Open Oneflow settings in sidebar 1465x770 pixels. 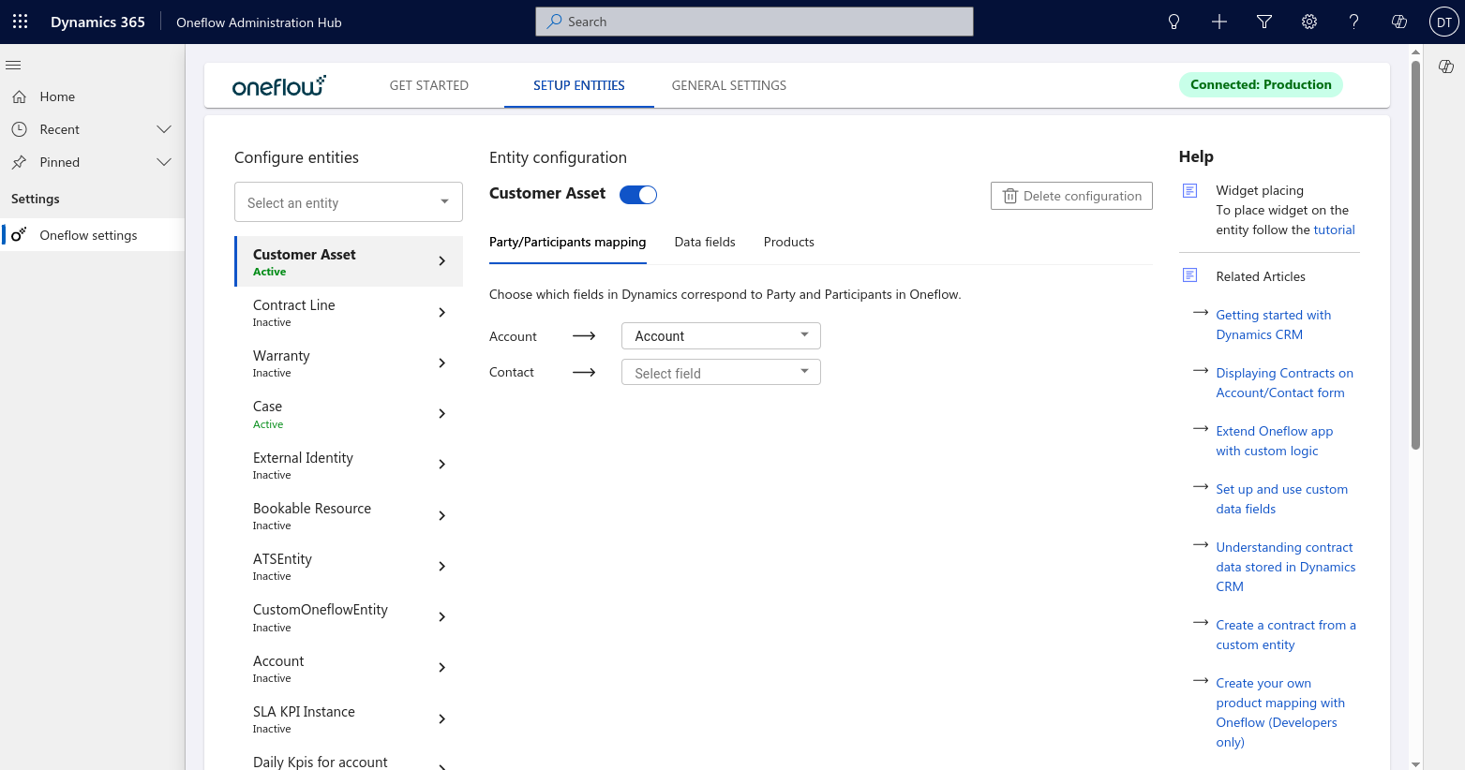pyautogui.click(x=93, y=235)
